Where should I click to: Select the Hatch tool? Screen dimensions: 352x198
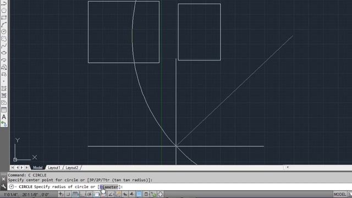pyautogui.click(x=4, y=89)
